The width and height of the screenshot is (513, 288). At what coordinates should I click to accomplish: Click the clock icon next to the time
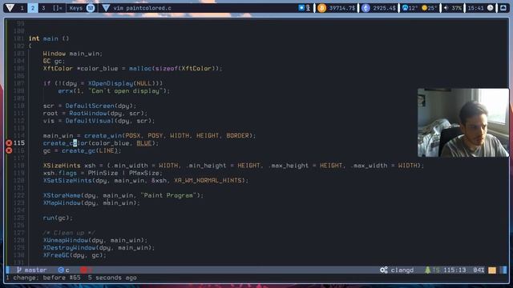[x=490, y=8]
